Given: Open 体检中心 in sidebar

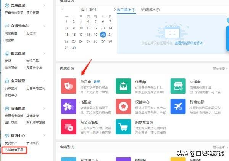Looking at the screenshot, I should (x=11, y=95).
